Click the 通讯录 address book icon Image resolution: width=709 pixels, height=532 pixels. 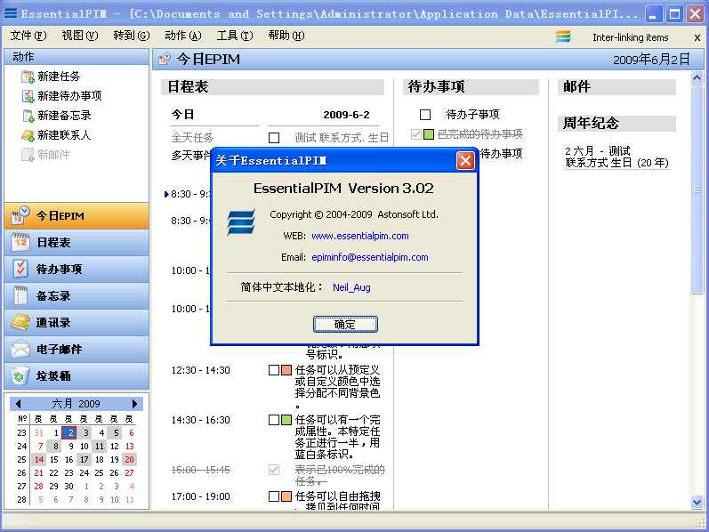click(20, 322)
